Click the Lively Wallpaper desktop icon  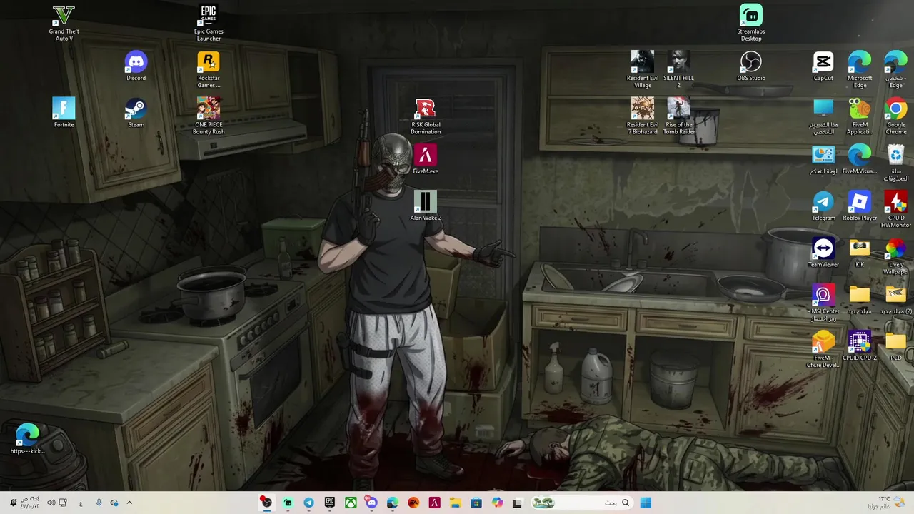coord(896,256)
